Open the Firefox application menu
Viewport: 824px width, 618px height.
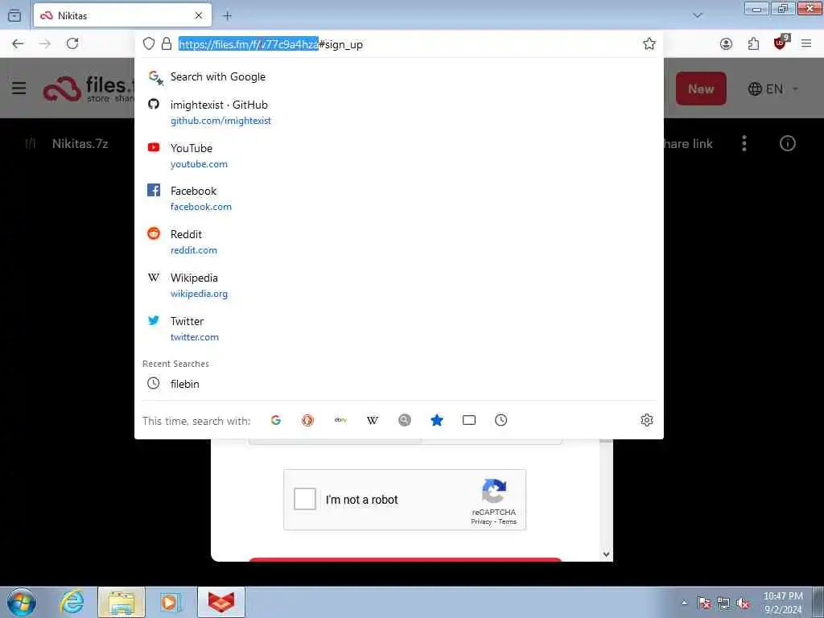[x=806, y=43]
